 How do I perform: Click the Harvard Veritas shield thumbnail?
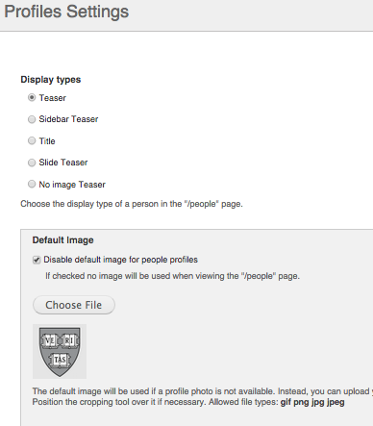pyautogui.click(x=60, y=351)
